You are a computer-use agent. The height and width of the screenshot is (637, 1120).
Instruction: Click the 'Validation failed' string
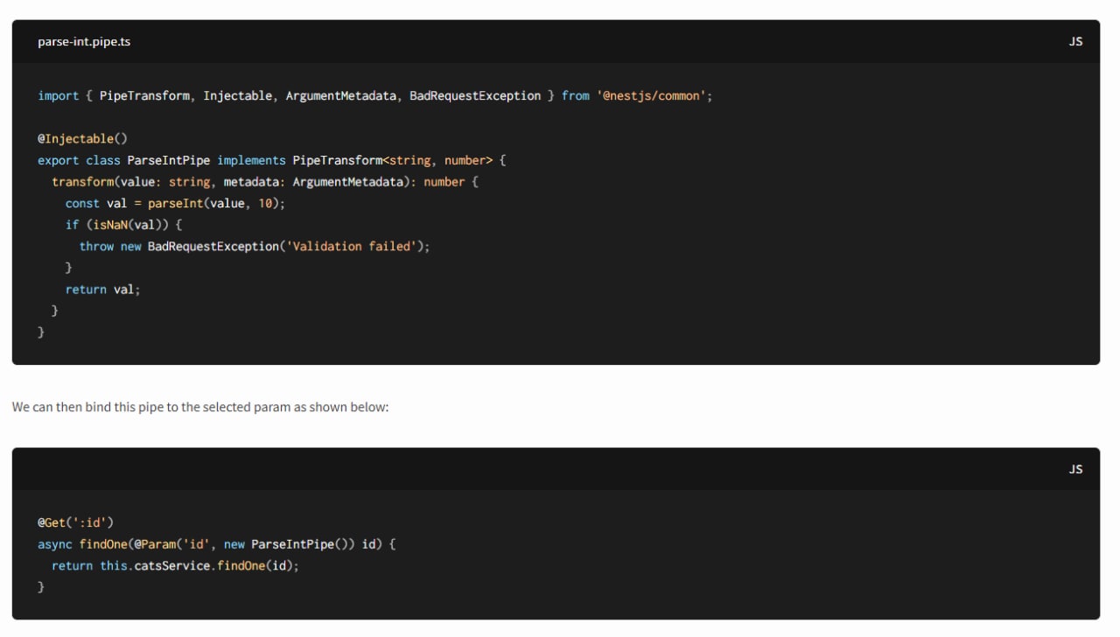click(x=352, y=247)
